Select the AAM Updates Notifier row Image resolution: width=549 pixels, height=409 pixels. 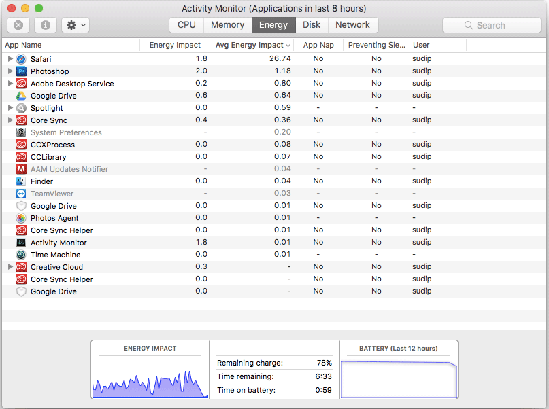pyautogui.click(x=274, y=169)
